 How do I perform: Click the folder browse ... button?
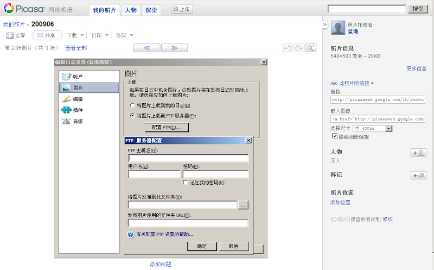pyautogui.click(x=243, y=205)
